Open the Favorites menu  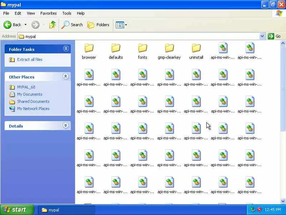[49, 13]
